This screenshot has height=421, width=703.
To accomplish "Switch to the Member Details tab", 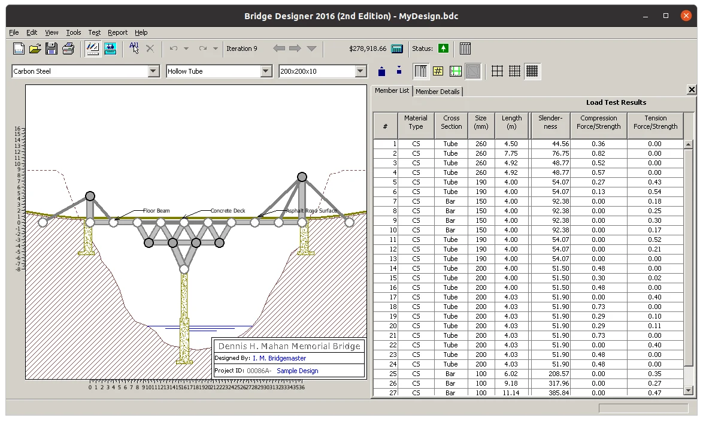I will (x=438, y=92).
